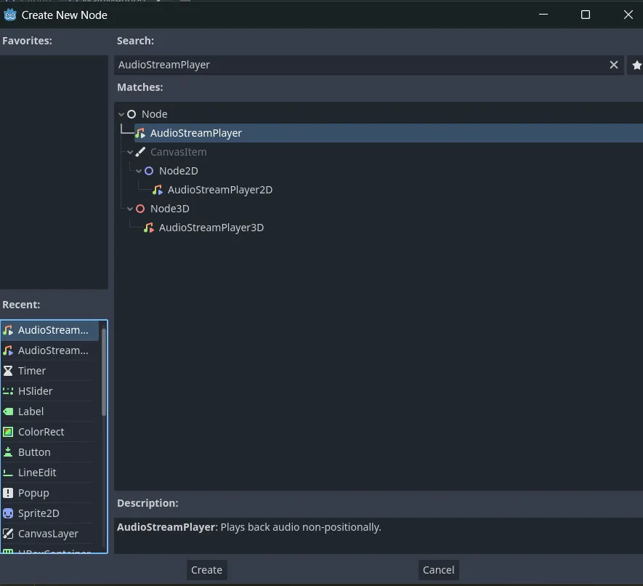The width and height of the screenshot is (643, 586).
Task: Collapse the CanvasItem branch
Action: (x=130, y=152)
